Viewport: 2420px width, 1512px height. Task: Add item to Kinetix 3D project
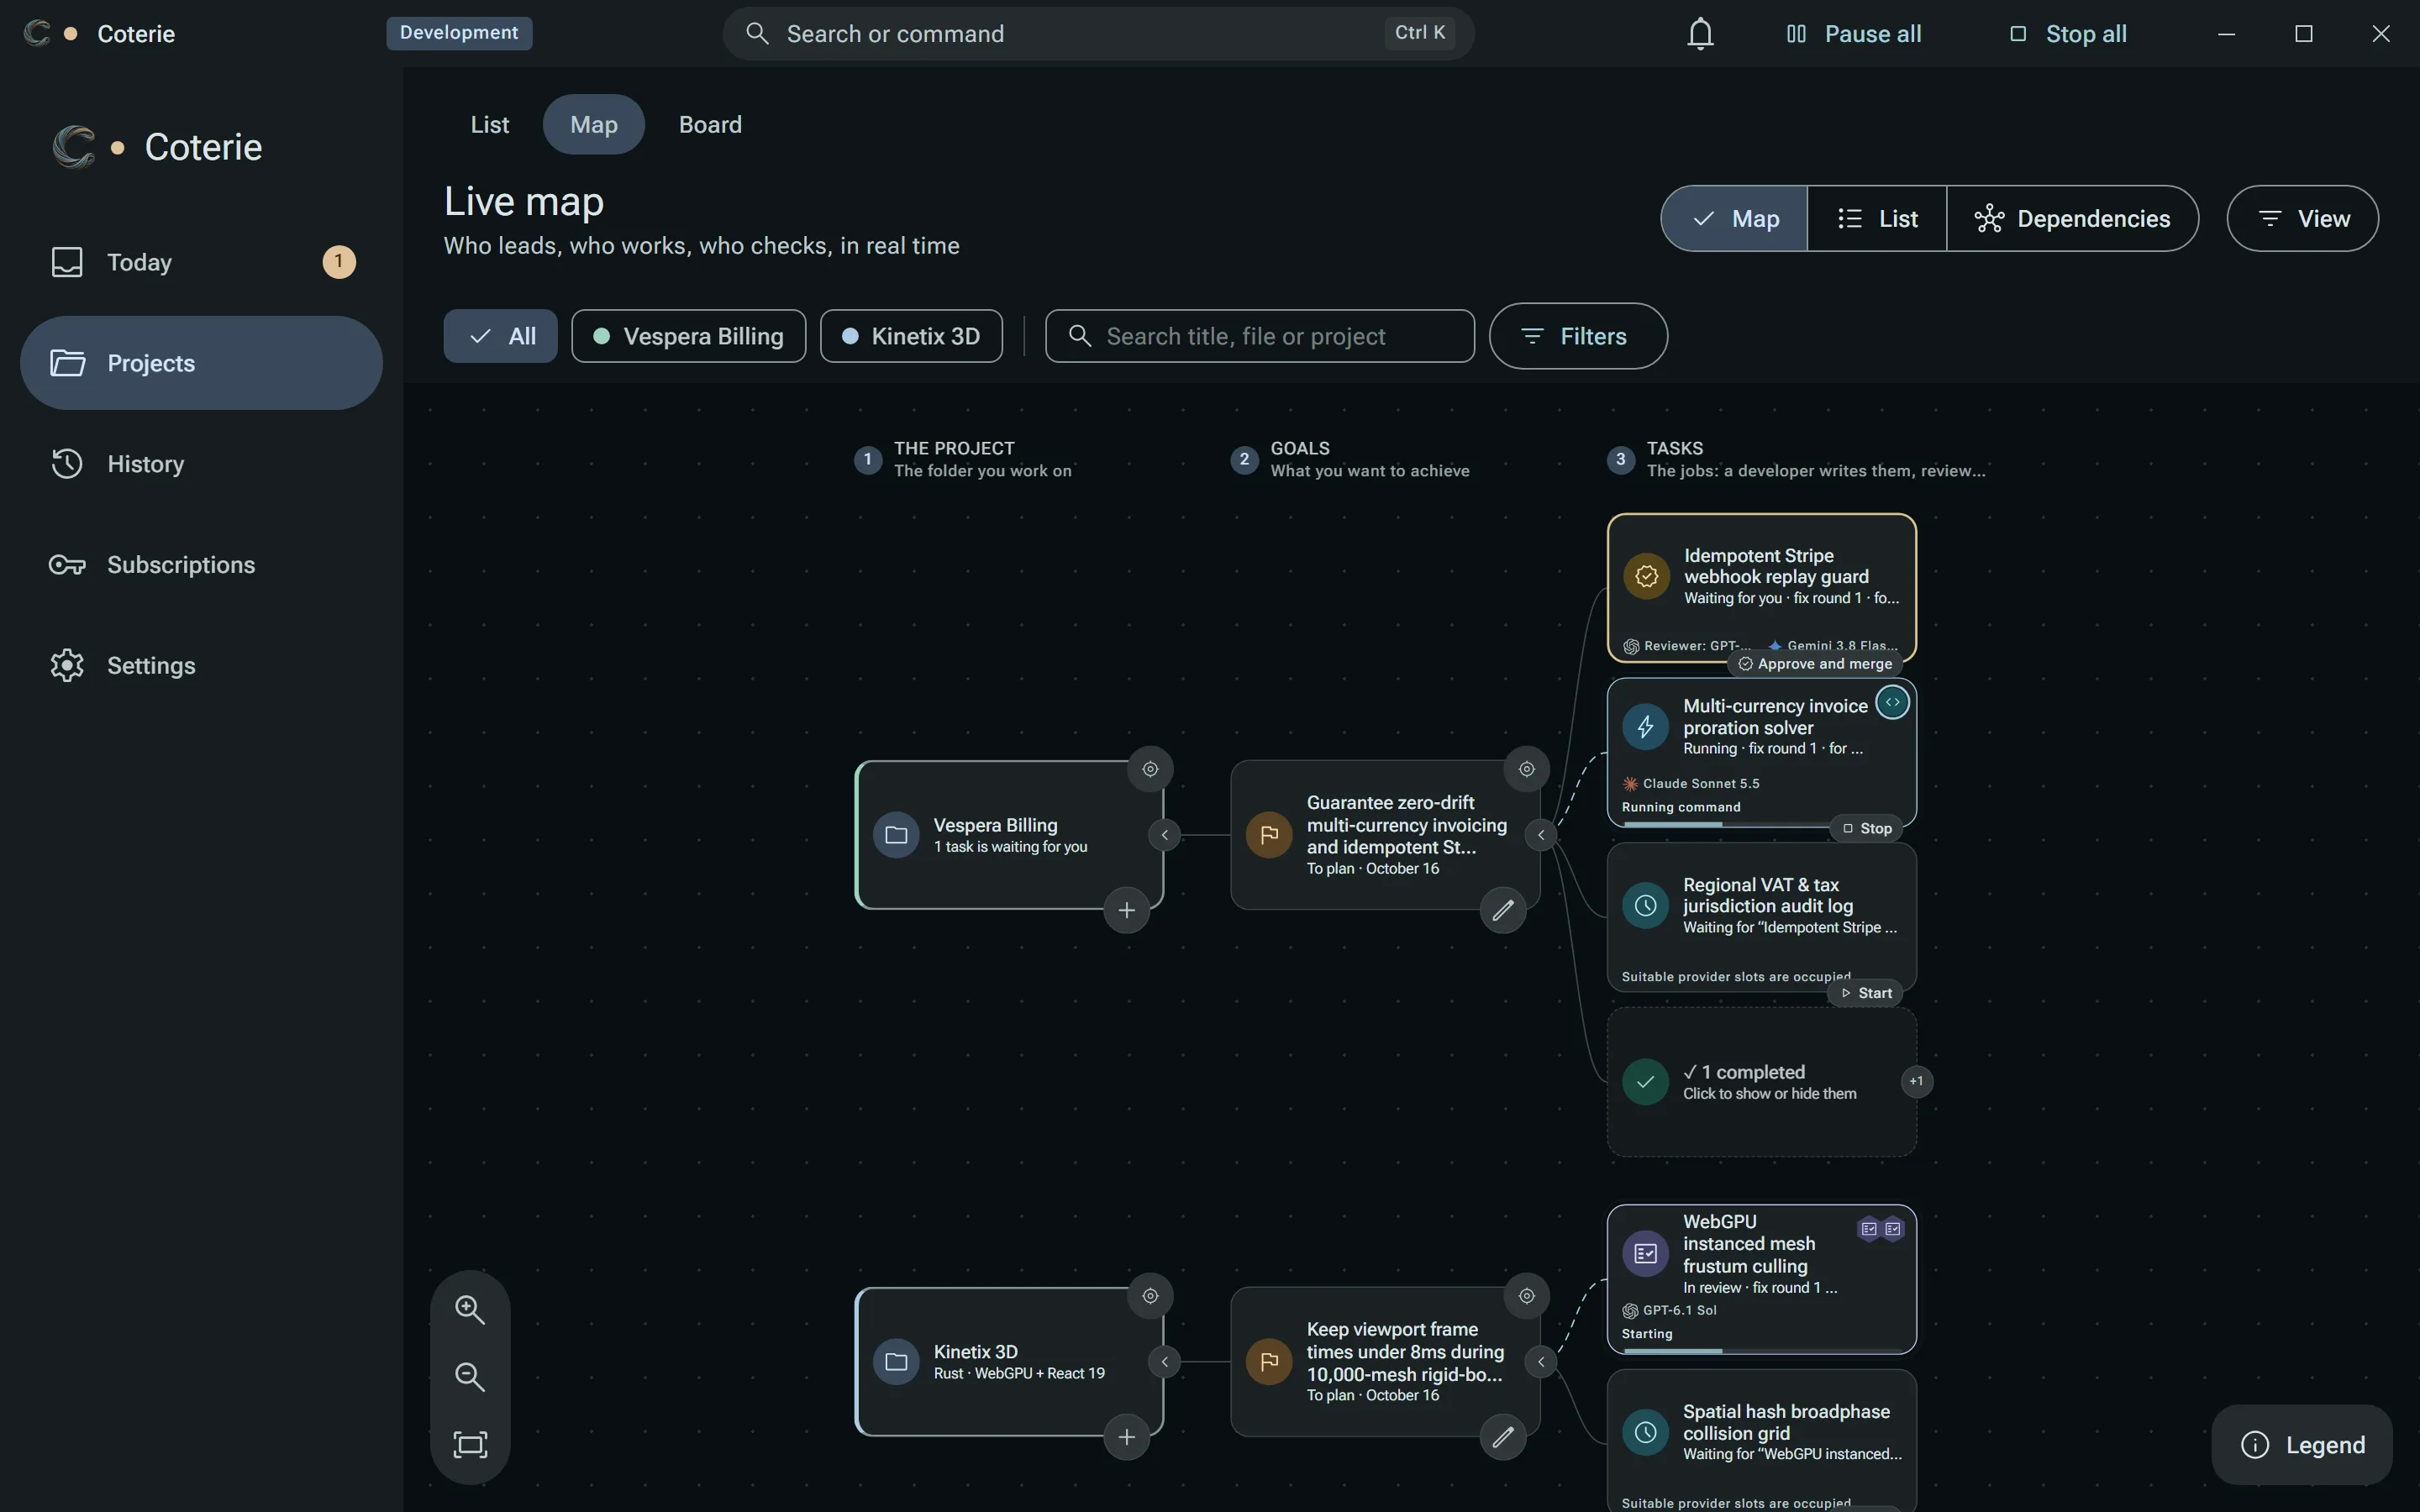click(x=1126, y=1437)
